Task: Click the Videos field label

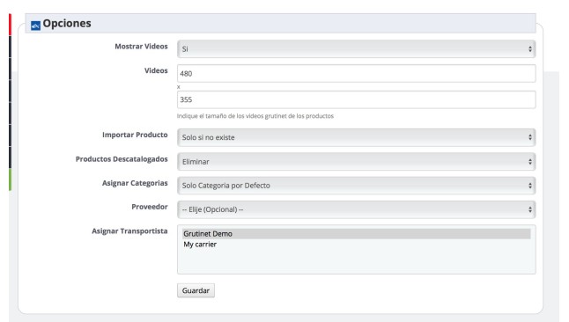Action: (156, 70)
